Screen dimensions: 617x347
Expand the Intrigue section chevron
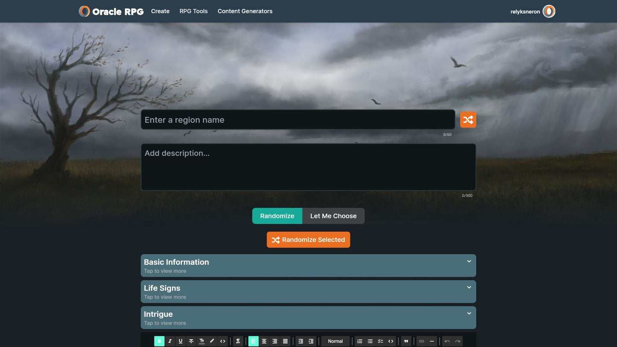[x=469, y=313]
